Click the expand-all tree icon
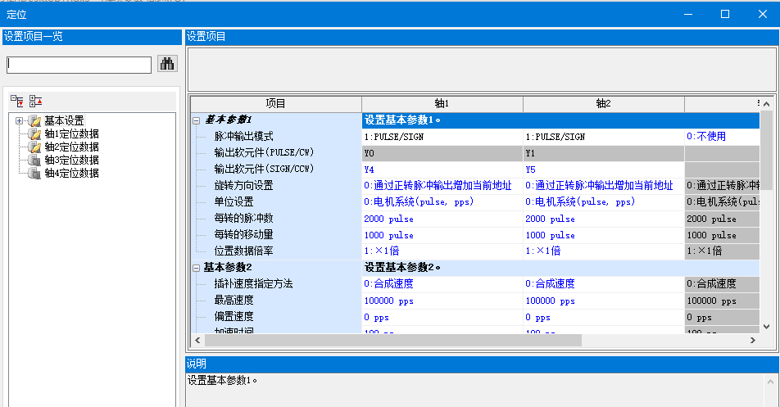The height and width of the screenshot is (407, 780). pos(17,100)
